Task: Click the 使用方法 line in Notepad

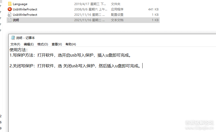Action: click(x=18, y=50)
